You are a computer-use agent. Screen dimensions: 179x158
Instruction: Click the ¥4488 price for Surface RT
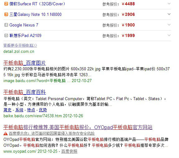click(128, 4)
